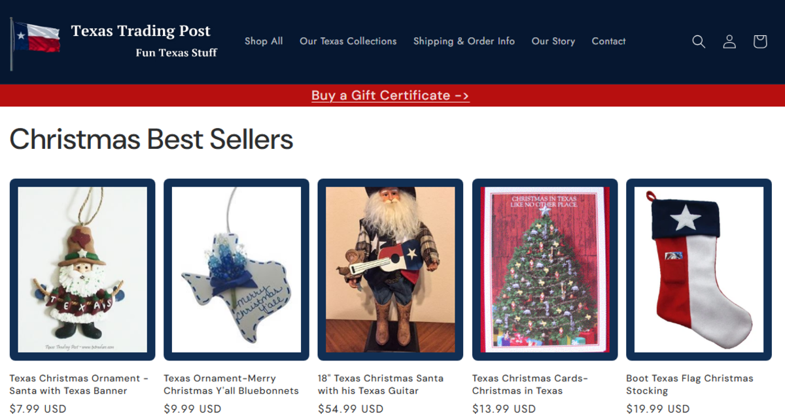Click Texas Christmas Ornament - Santa title link

tap(79, 385)
